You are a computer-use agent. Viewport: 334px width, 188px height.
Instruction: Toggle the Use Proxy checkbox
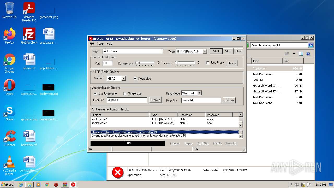coord(208,63)
